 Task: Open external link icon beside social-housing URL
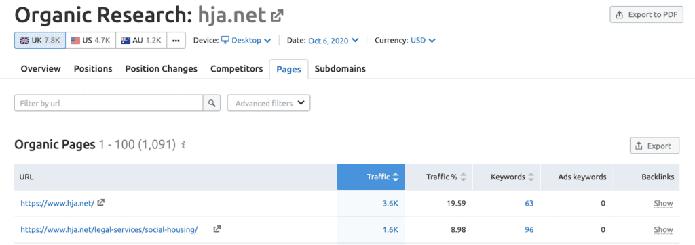[217, 229]
